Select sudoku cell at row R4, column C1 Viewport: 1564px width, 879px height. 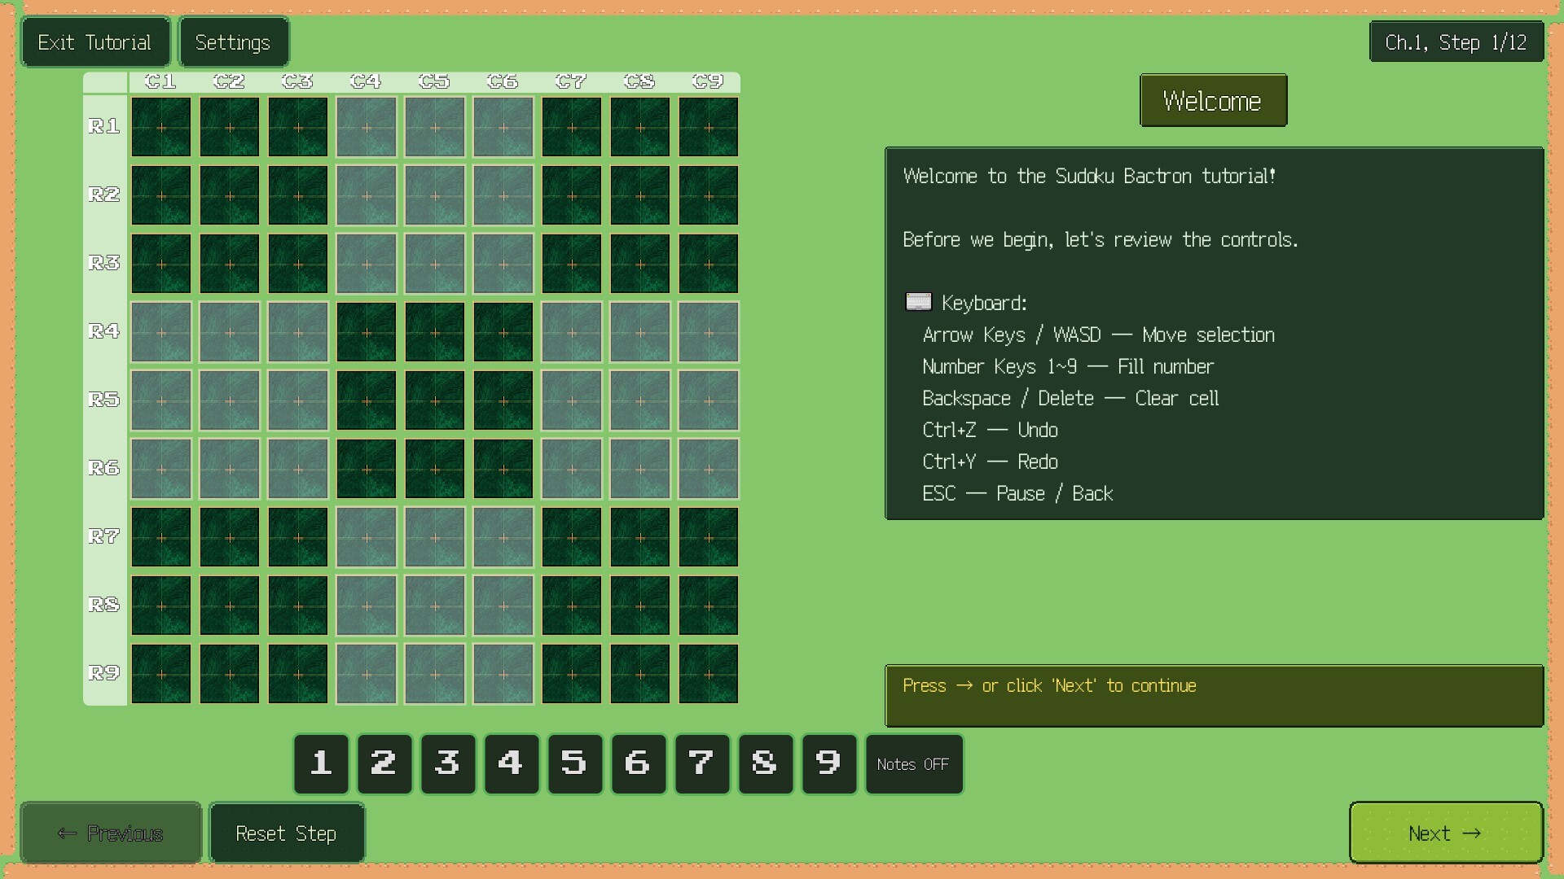[161, 332]
